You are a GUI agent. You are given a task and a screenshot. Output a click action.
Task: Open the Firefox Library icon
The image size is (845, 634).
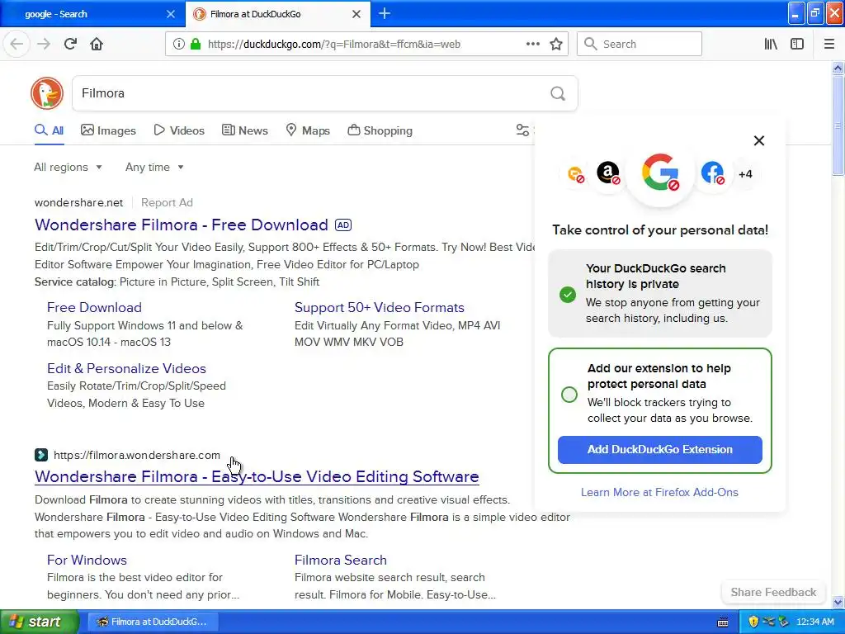(x=771, y=45)
